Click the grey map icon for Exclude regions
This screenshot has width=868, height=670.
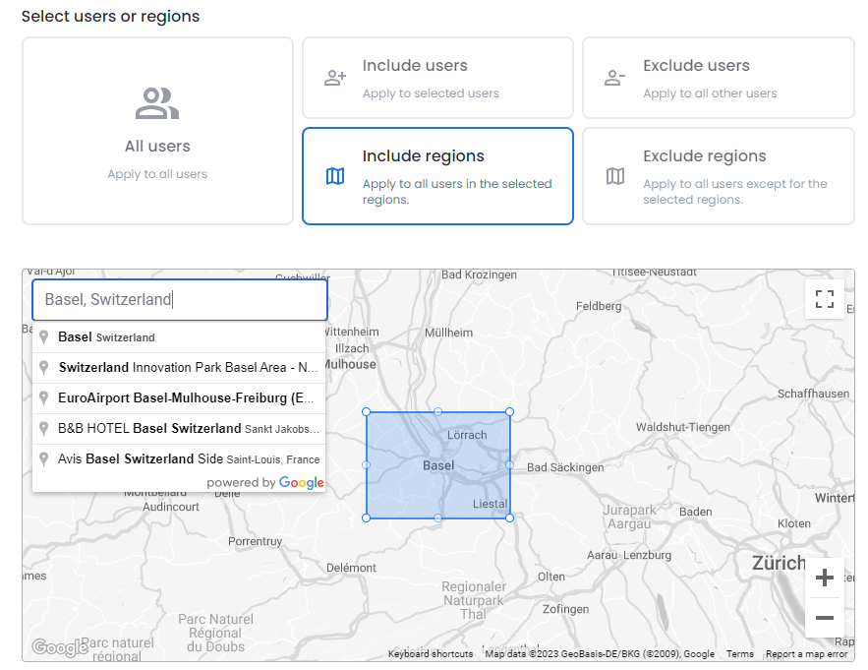click(x=615, y=176)
